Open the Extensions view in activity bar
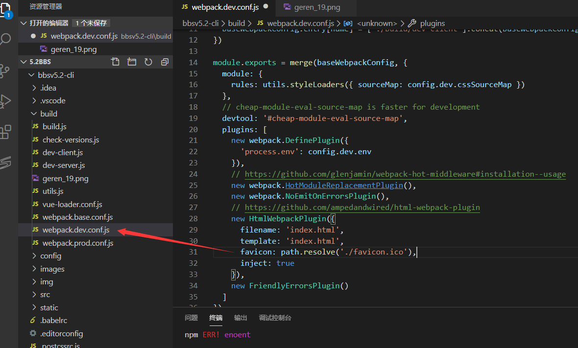 pyautogui.click(x=5, y=132)
